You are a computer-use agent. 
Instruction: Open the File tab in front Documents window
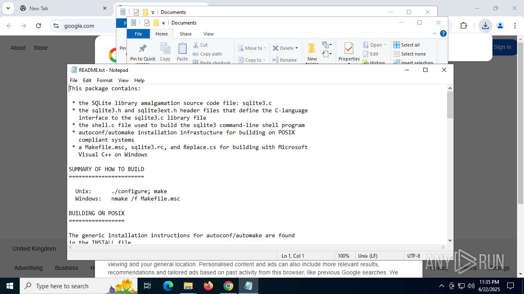pos(138,34)
